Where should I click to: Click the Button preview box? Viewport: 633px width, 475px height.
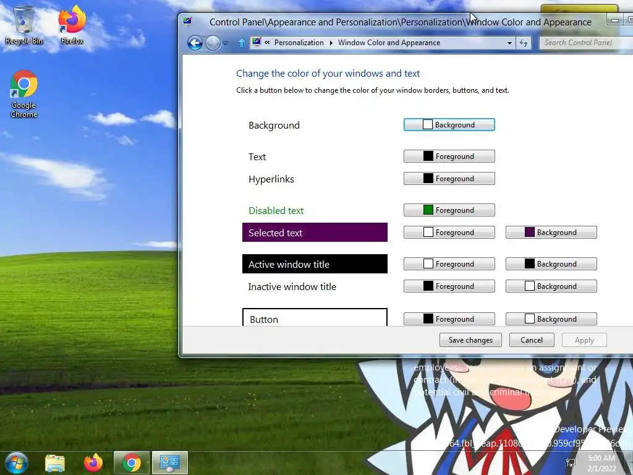315,317
